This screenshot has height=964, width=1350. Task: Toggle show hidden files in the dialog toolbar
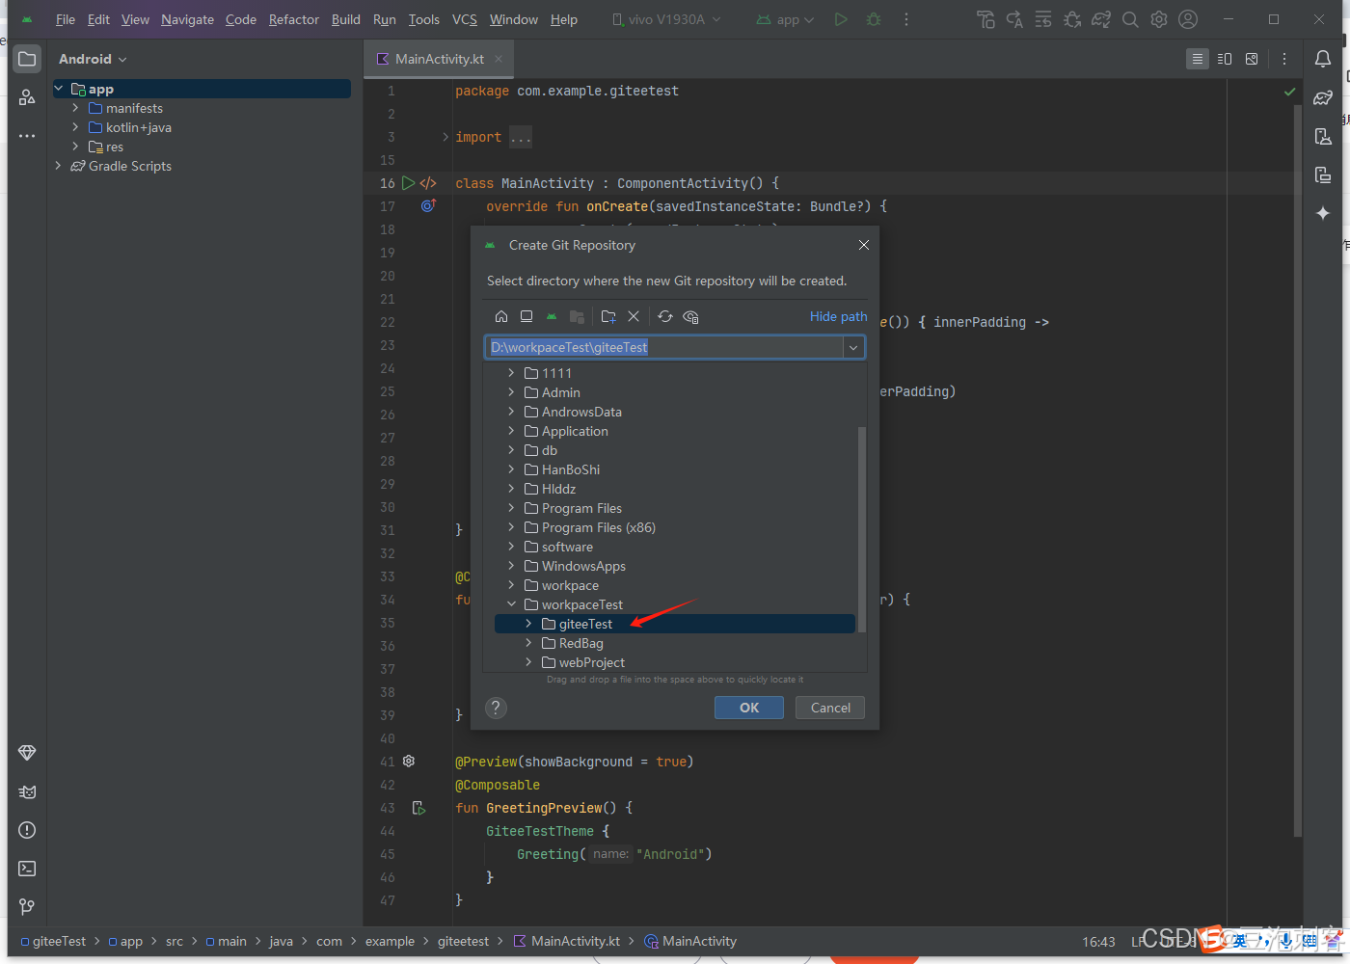[690, 316]
